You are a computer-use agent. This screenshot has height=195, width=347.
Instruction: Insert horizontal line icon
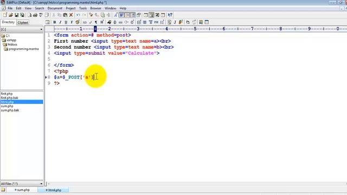pos(120,22)
